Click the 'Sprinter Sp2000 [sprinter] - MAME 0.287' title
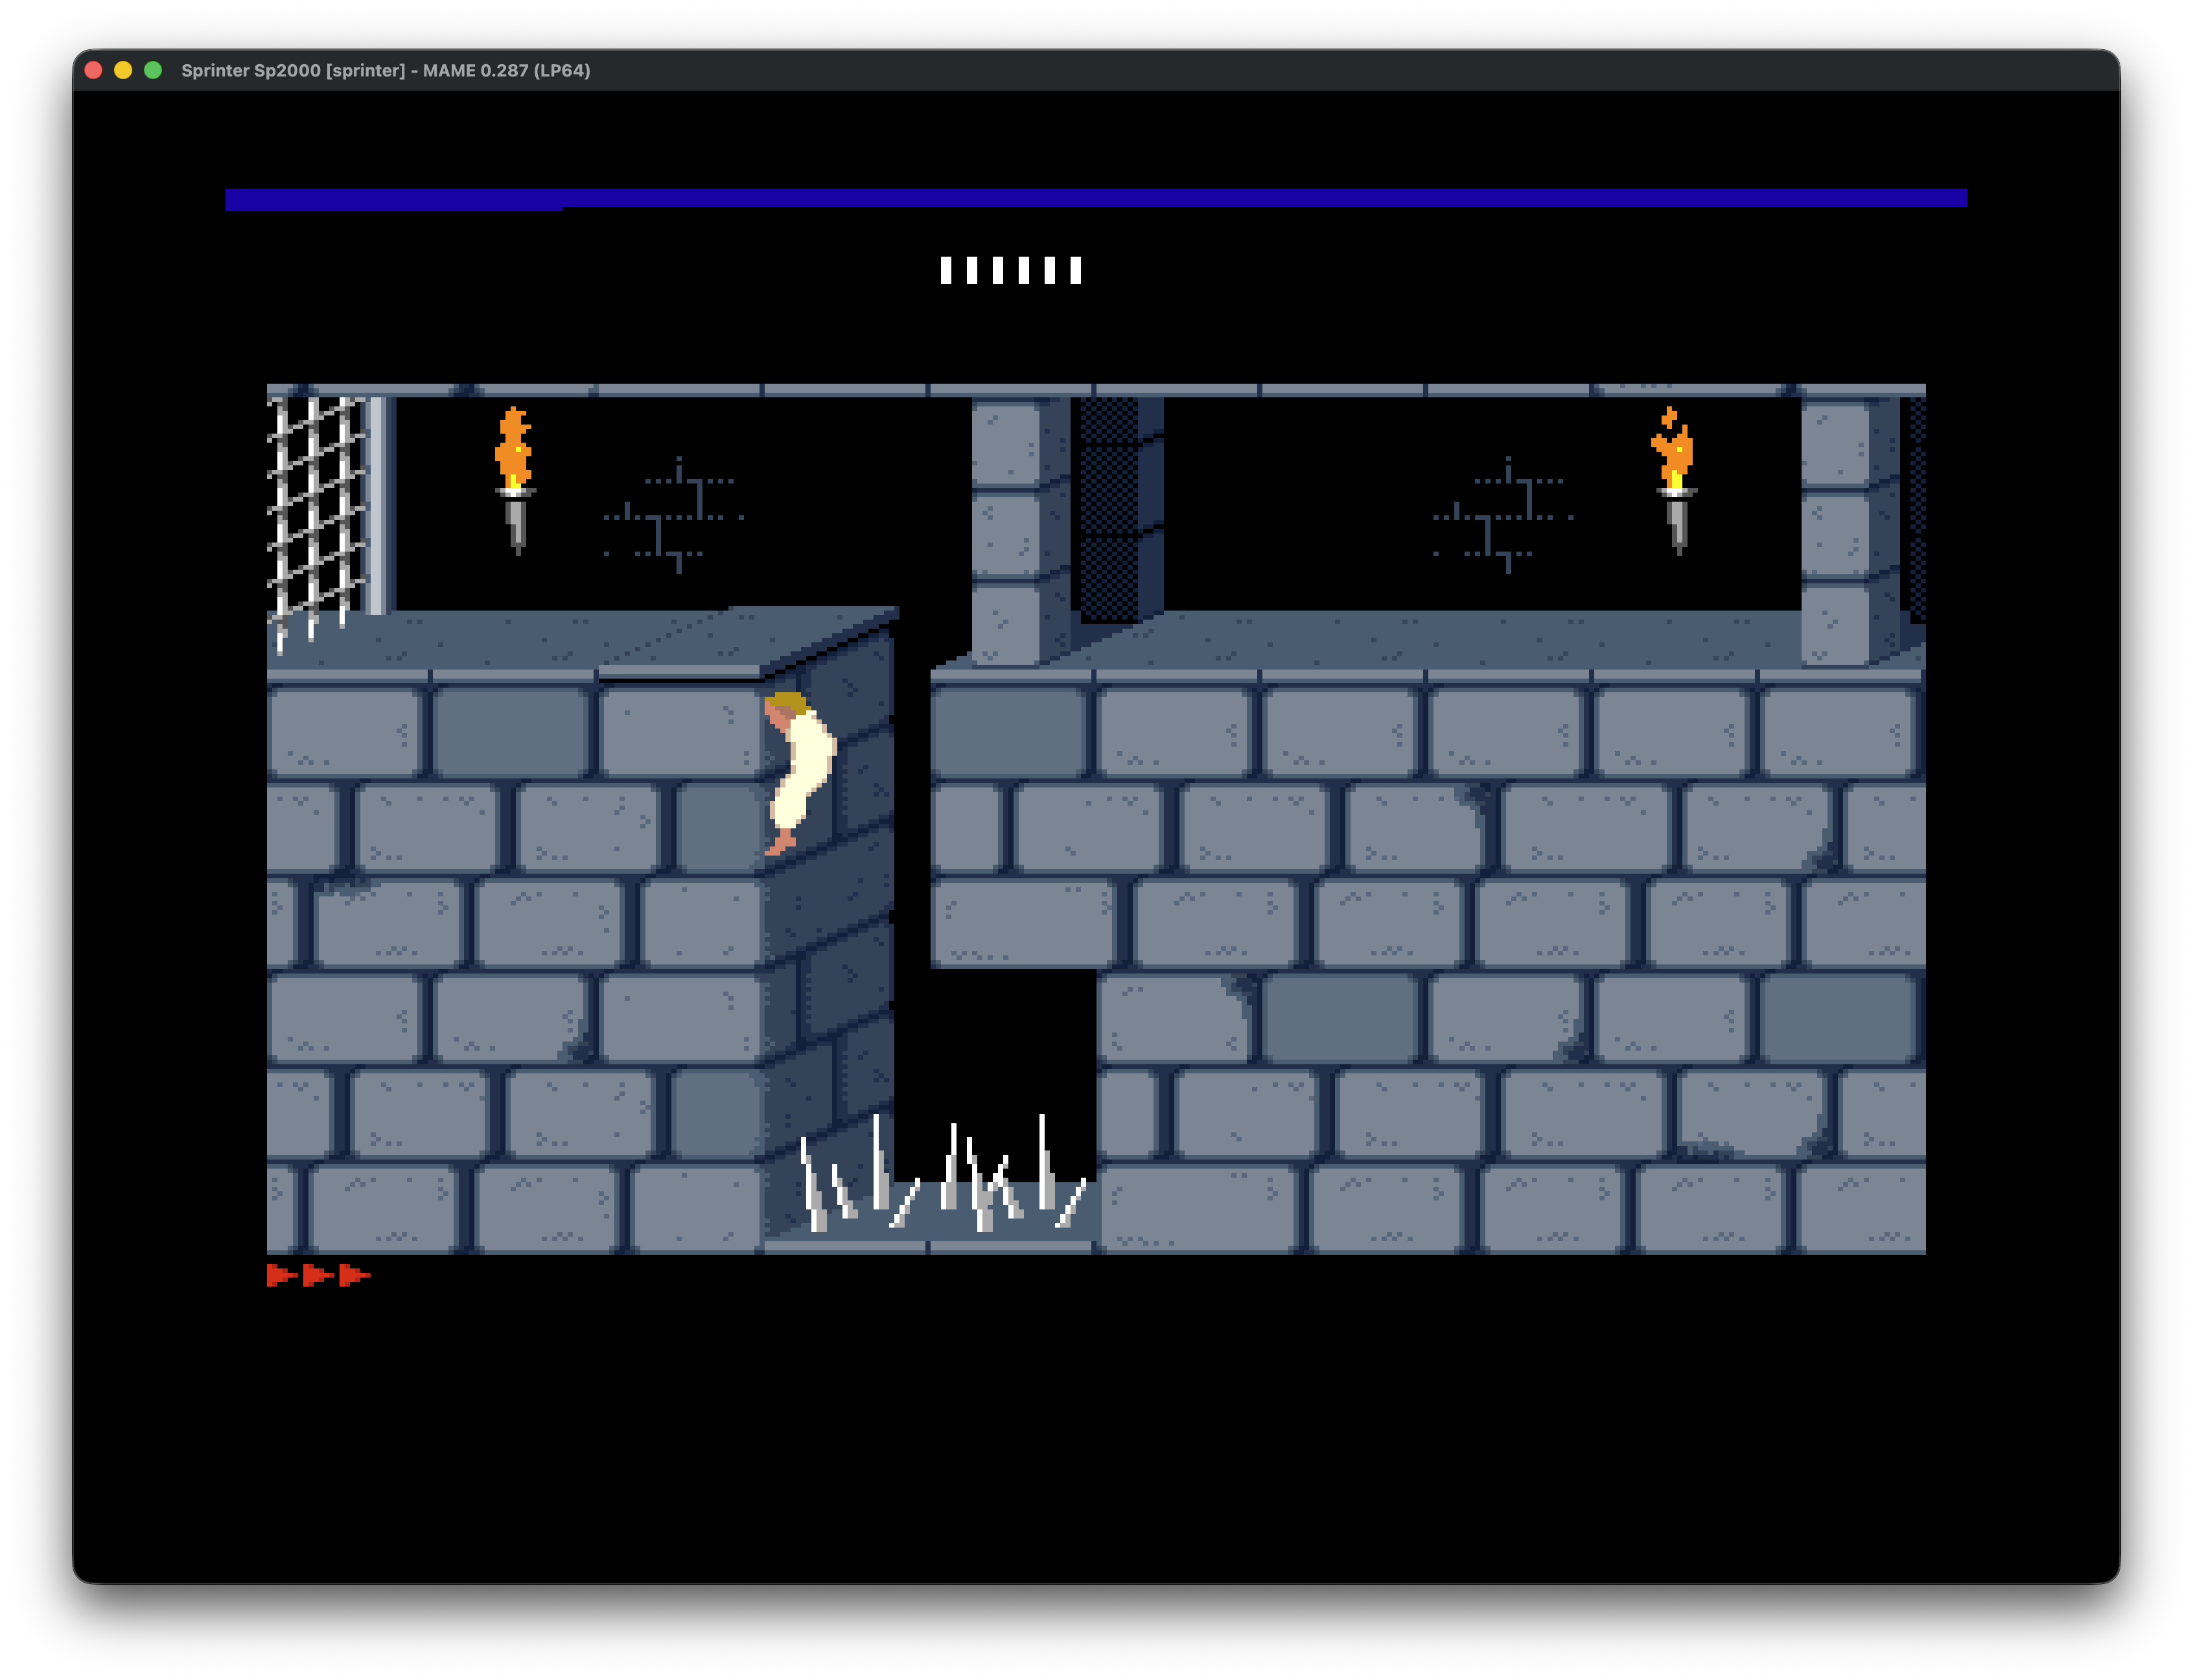The height and width of the screenshot is (1680, 2193). pyautogui.click(x=385, y=70)
